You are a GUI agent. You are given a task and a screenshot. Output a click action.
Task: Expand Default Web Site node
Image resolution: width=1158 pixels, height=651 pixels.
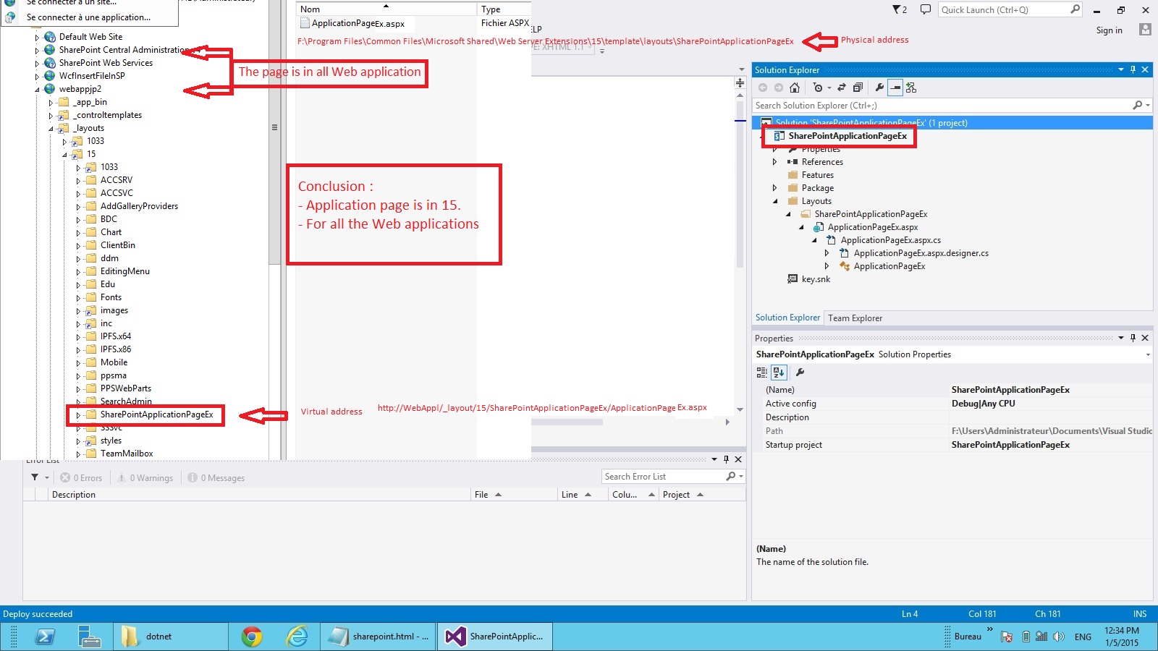point(37,37)
